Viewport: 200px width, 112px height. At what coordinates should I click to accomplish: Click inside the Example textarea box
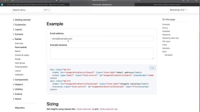coord(102,53)
